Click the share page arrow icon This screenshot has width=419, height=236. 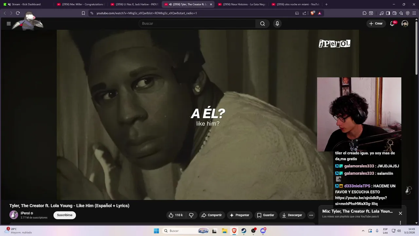click(x=304, y=13)
